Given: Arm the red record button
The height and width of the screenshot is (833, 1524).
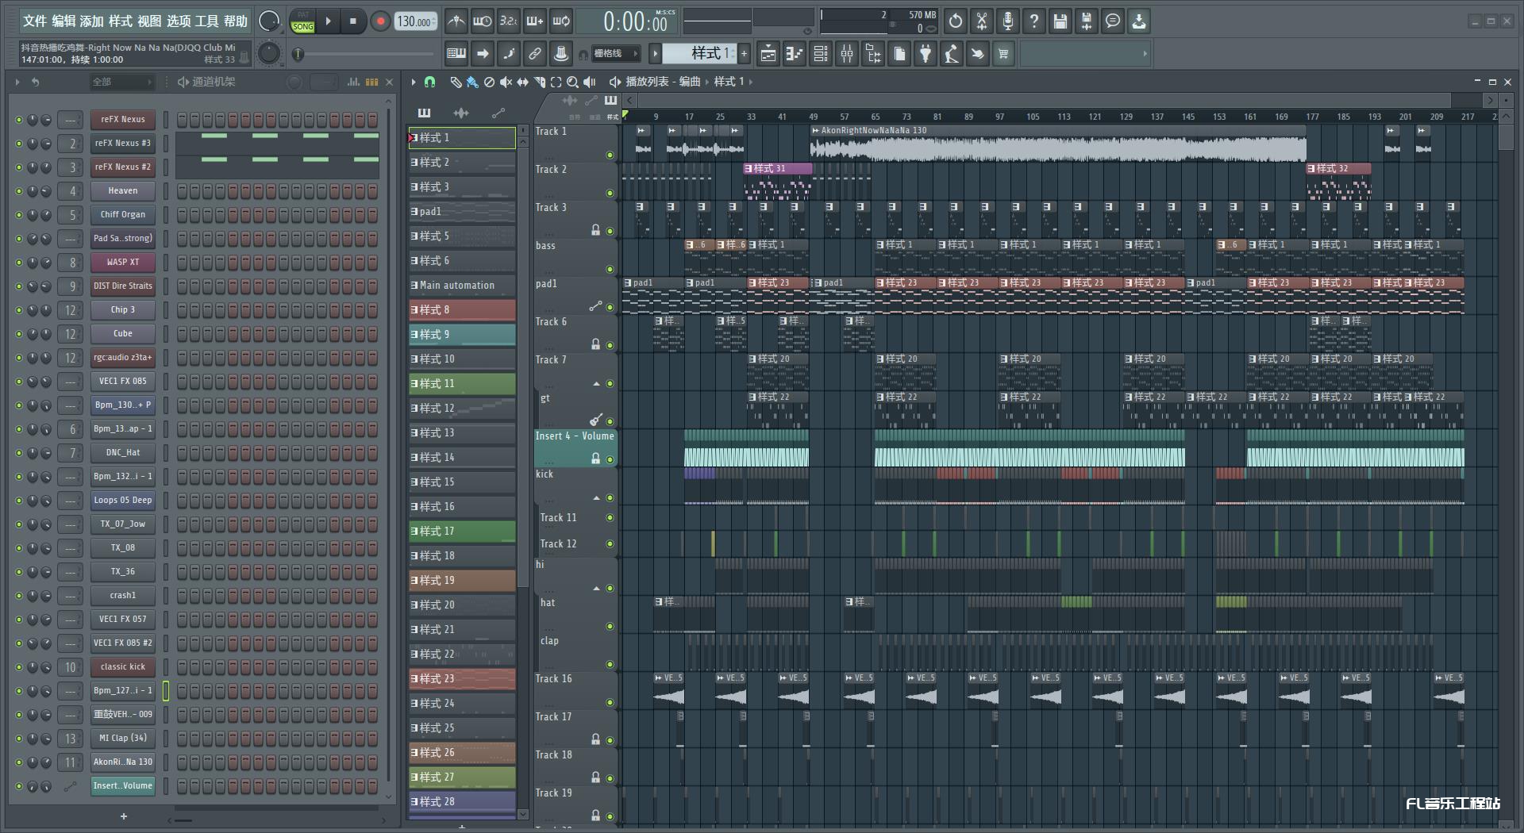Looking at the screenshot, I should (x=380, y=21).
